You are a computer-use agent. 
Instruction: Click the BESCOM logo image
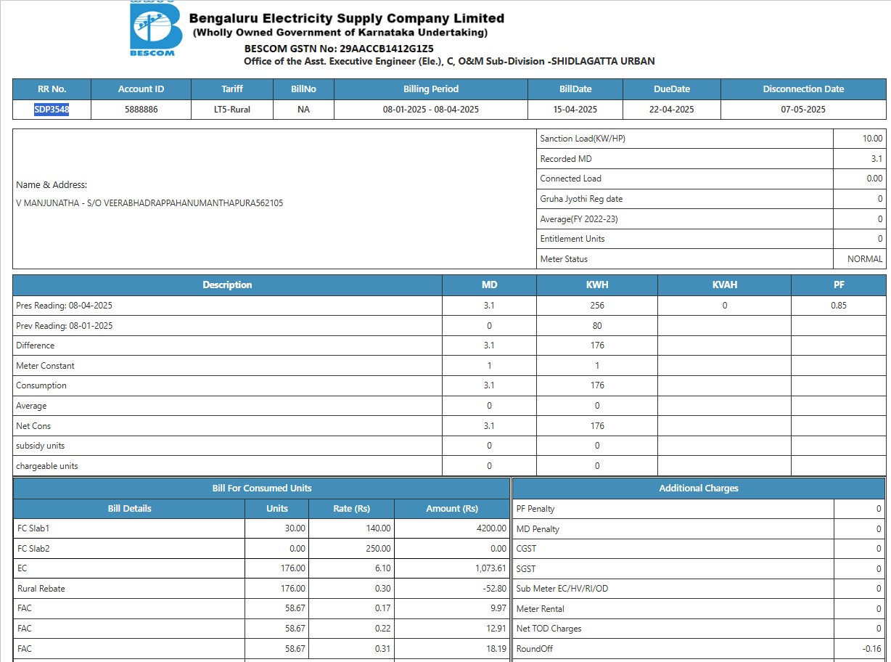tap(155, 28)
